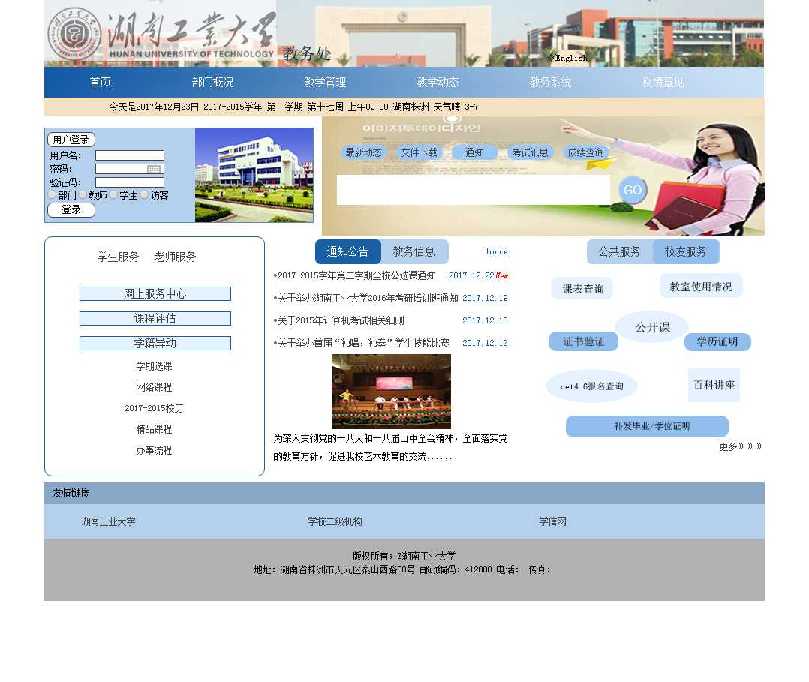
Task: Open 教学管理 in the navigation bar
Action: coord(325,83)
